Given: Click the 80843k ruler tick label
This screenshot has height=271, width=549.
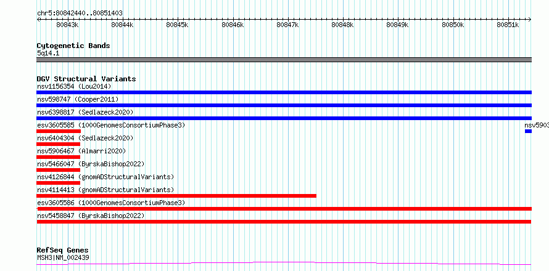Looking at the screenshot, I should point(68,25).
